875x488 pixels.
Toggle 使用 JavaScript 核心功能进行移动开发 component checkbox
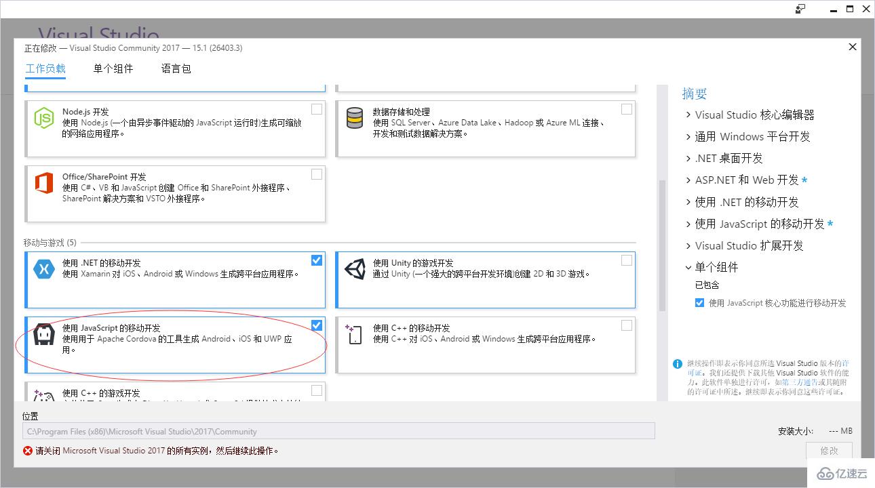[699, 303]
